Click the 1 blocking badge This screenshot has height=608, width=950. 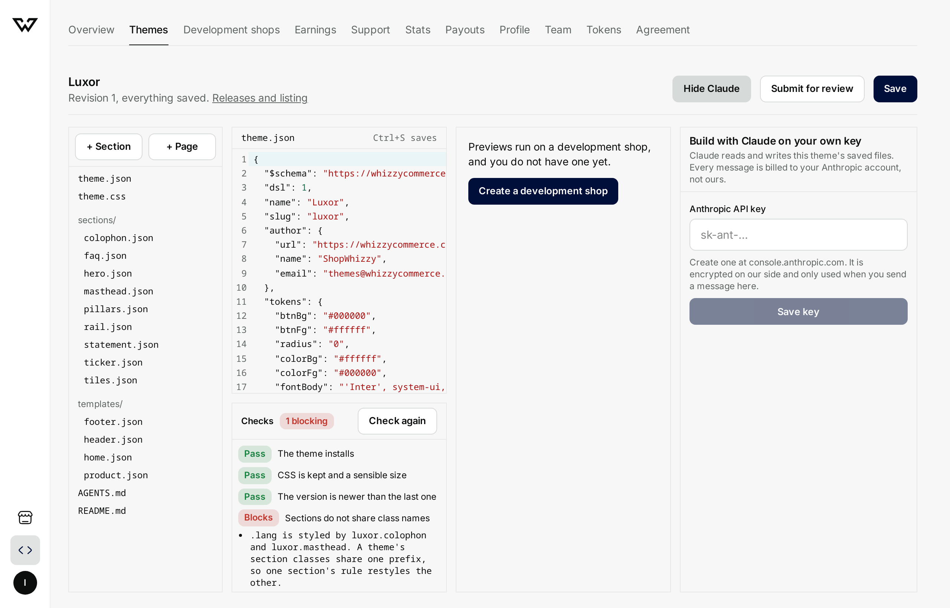(307, 421)
